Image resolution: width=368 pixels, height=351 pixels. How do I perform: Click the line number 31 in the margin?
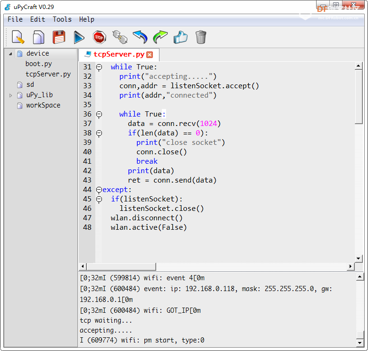(87, 67)
